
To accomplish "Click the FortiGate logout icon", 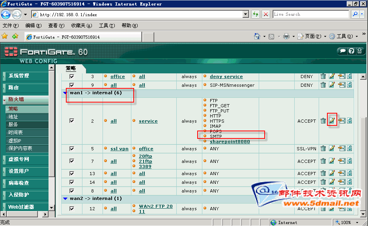I will [360, 51].
